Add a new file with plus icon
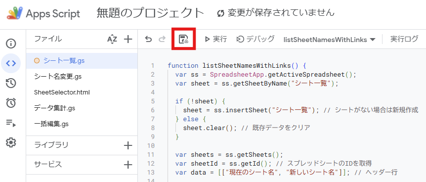This screenshot has height=182, width=426. 128,40
